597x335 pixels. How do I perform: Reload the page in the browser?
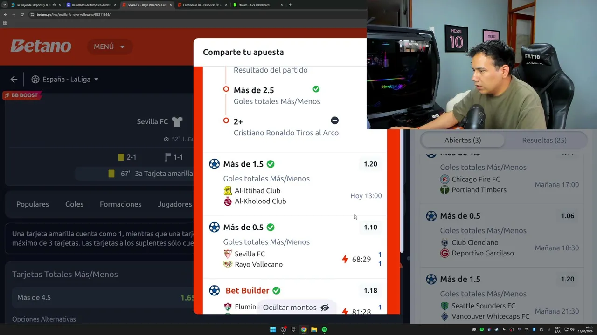[22, 14]
